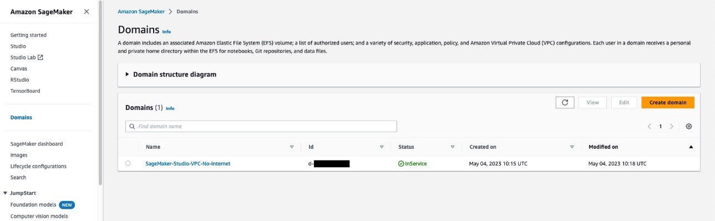The width and height of the screenshot is (715, 221).
Task: Go to next page arrow
Action: (x=672, y=127)
